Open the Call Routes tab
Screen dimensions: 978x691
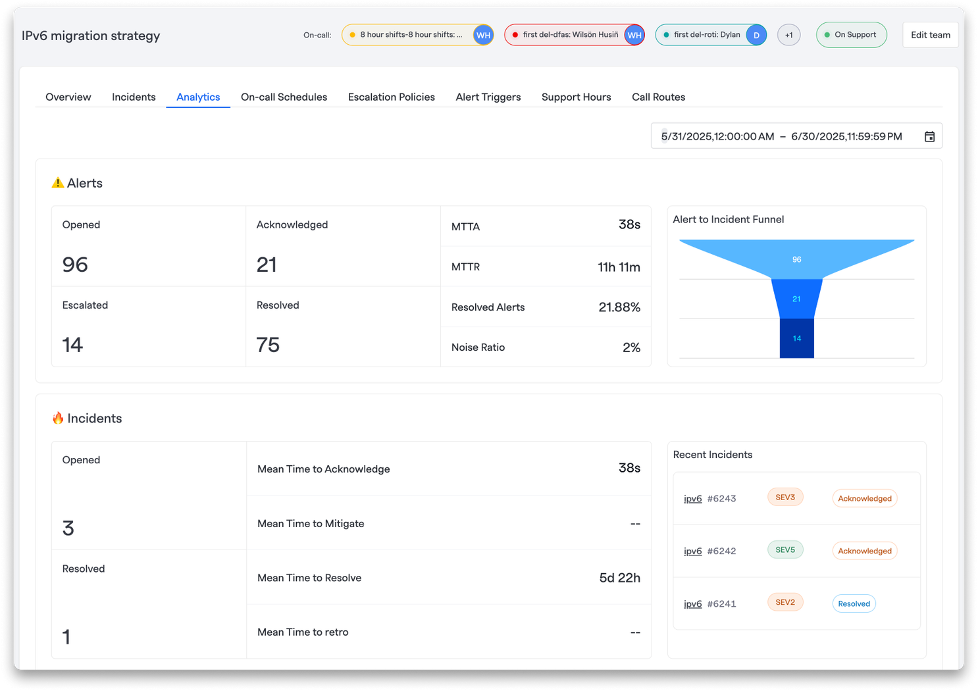[x=658, y=97]
